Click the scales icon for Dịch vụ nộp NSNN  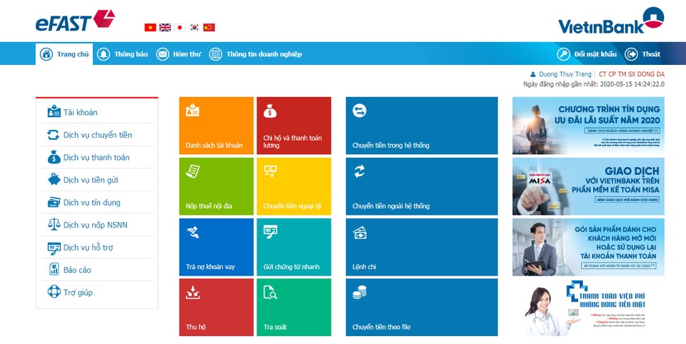click(x=54, y=224)
